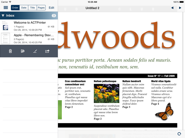Go to next page arrow
This screenshot has width=185, height=138.
click(180, 8)
